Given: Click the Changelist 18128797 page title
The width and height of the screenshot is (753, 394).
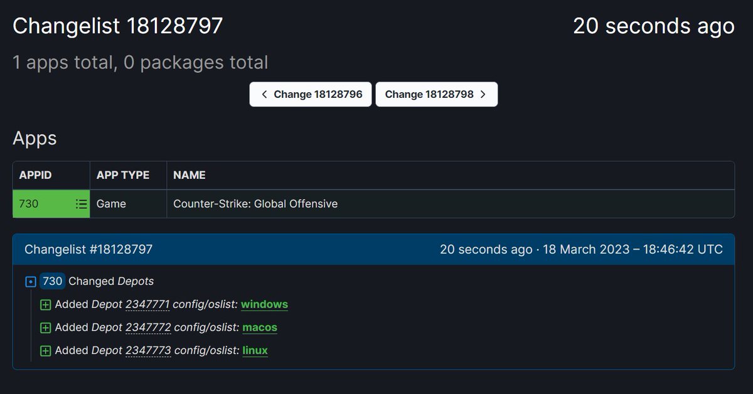Looking at the screenshot, I should 118,26.
